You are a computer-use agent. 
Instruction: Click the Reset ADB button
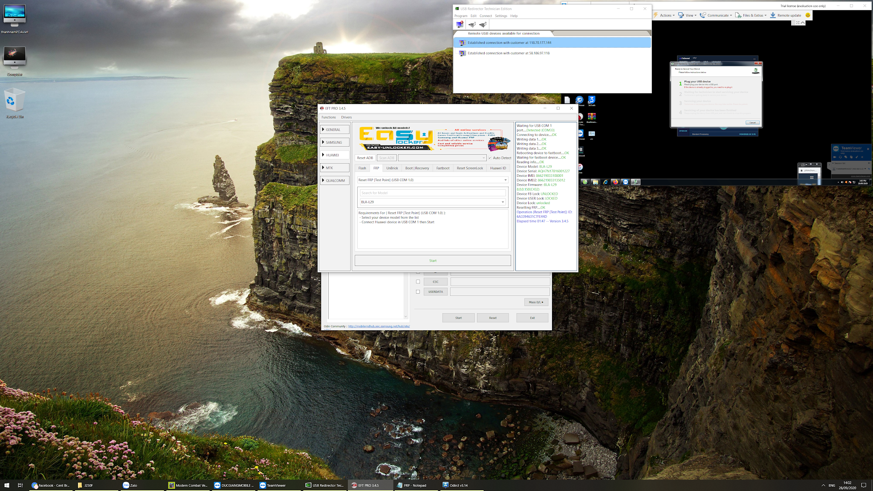[x=365, y=158]
